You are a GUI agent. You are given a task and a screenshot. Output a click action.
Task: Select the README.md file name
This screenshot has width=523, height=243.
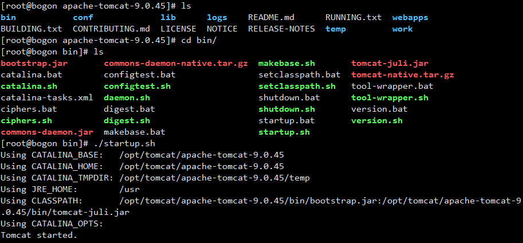(271, 17)
